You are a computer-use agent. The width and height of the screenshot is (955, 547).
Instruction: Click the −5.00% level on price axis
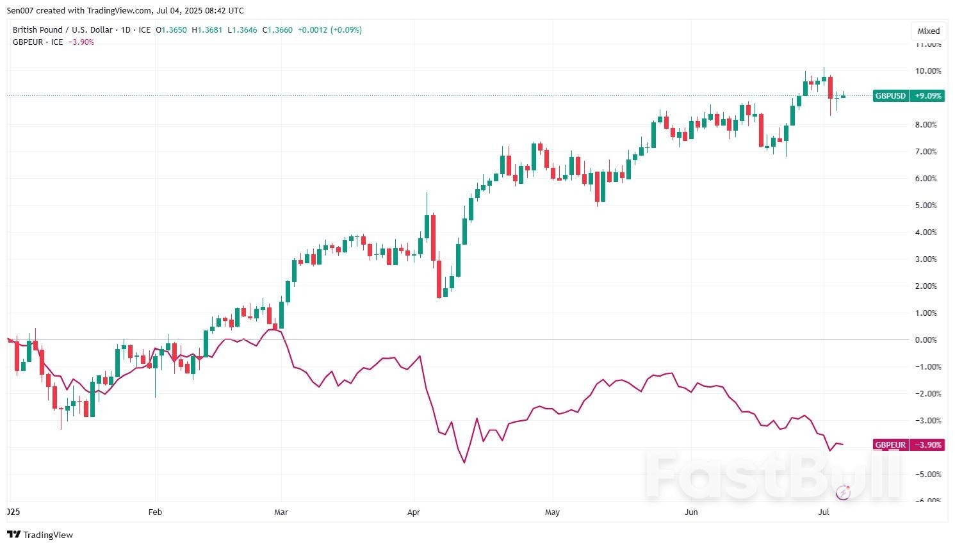click(928, 475)
